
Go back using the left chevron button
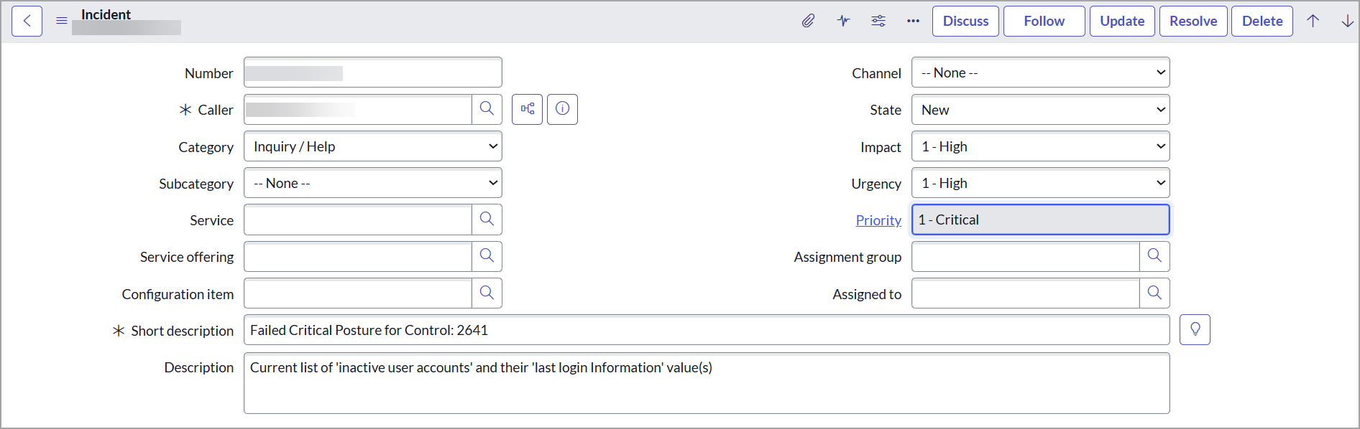[27, 22]
